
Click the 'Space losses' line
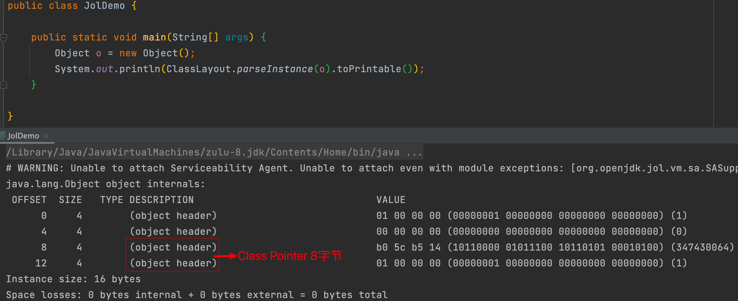pyautogui.click(x=197, y=295)
